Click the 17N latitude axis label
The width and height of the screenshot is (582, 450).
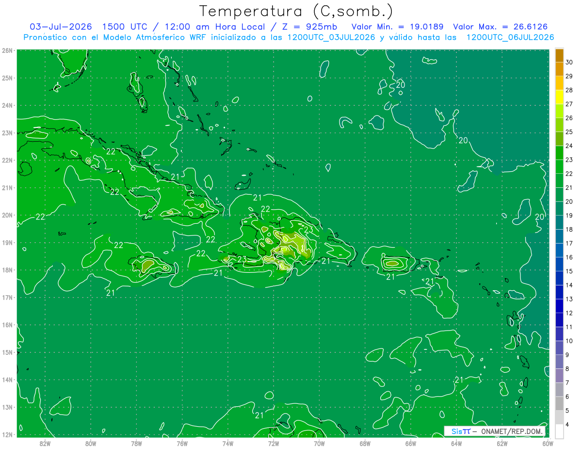click(x=7, y=297)
